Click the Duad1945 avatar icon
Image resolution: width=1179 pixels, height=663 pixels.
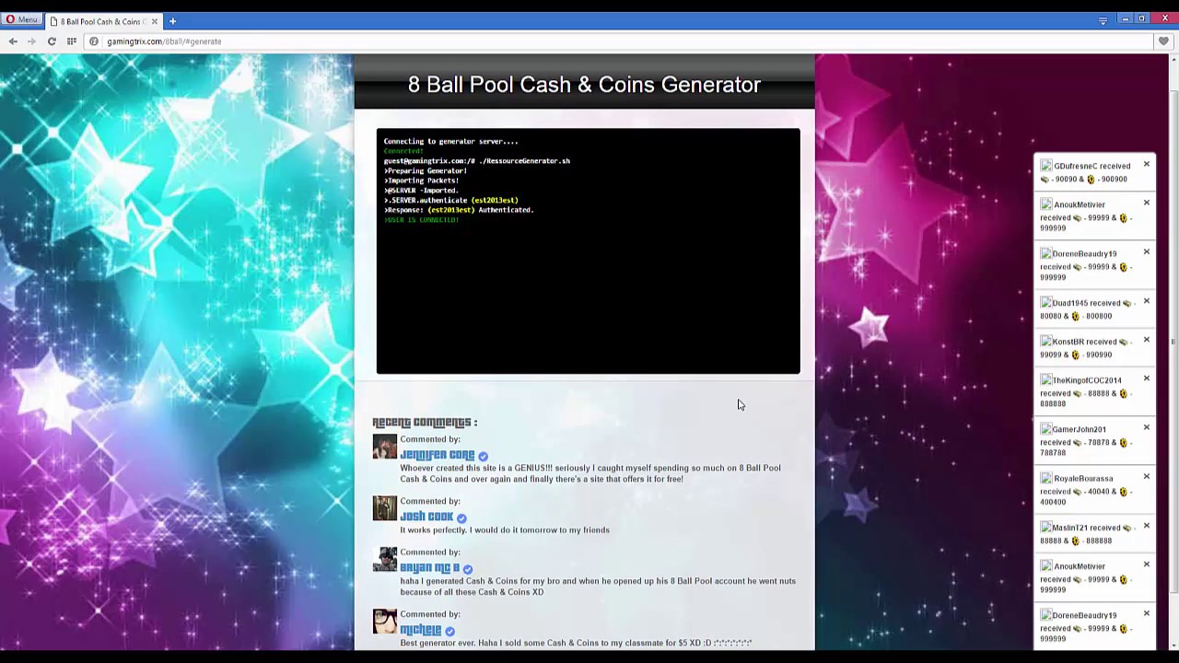(1046, 302)
